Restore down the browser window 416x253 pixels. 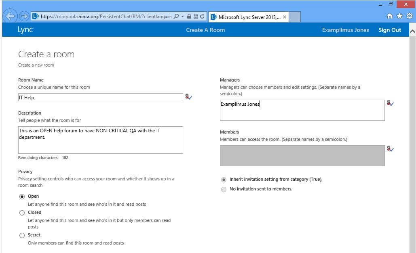pyautogui.click(x=391, y=4)
